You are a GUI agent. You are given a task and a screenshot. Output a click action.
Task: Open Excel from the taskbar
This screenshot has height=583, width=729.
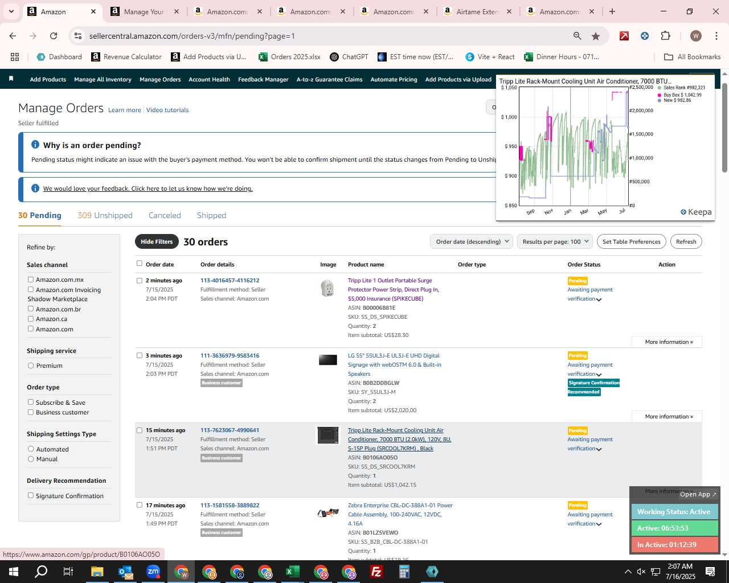coord(293,572)
